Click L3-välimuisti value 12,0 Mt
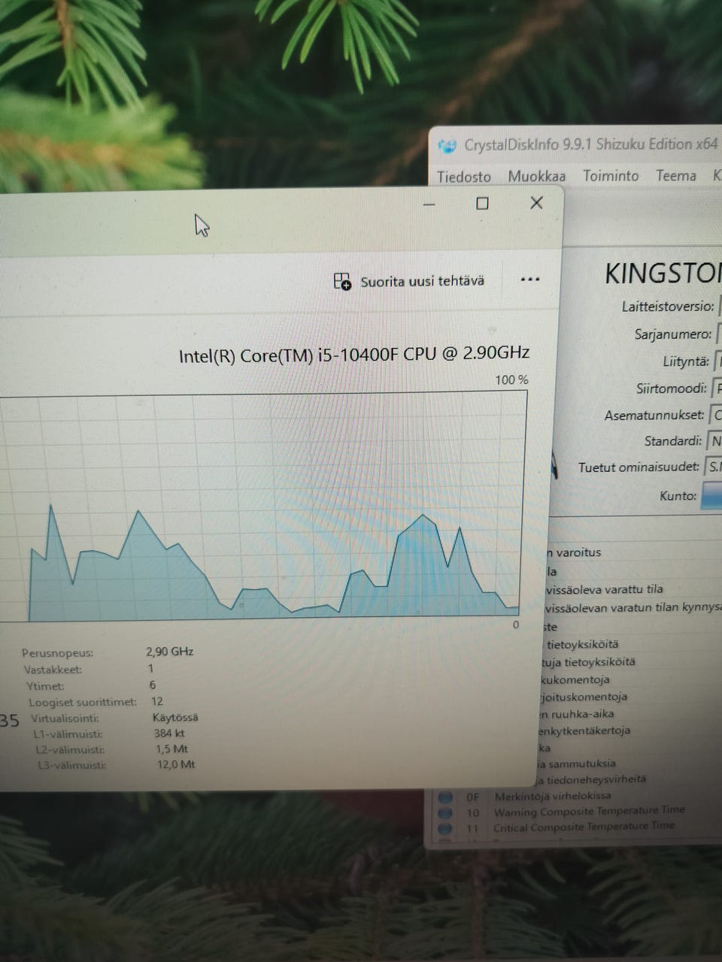The width and height of the screenshot is (722, 962). pos(176,765)
